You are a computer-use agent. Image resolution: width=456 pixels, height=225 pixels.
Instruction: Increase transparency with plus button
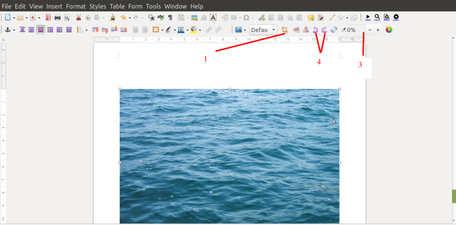click(378, 30)
